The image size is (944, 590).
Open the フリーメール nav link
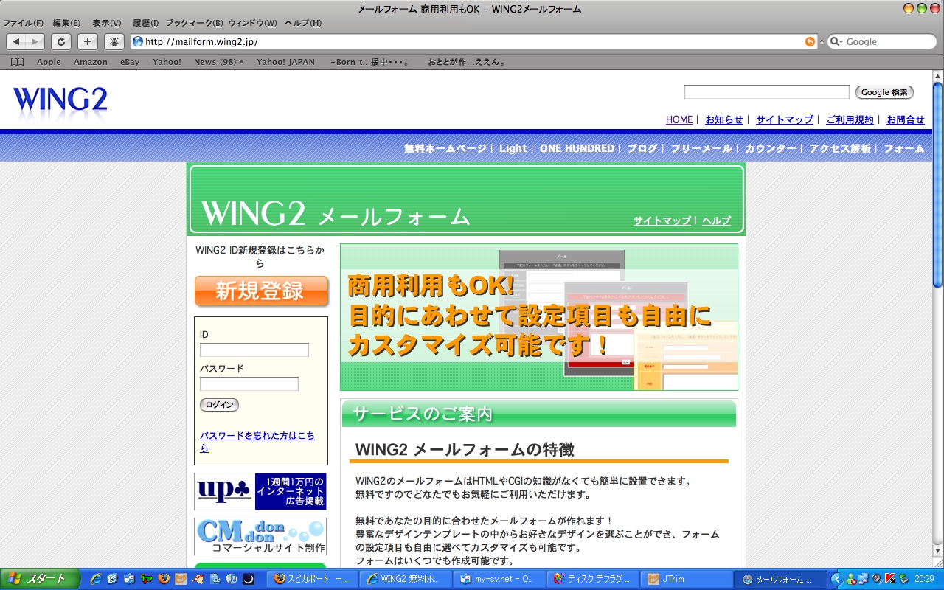(701, 148)
